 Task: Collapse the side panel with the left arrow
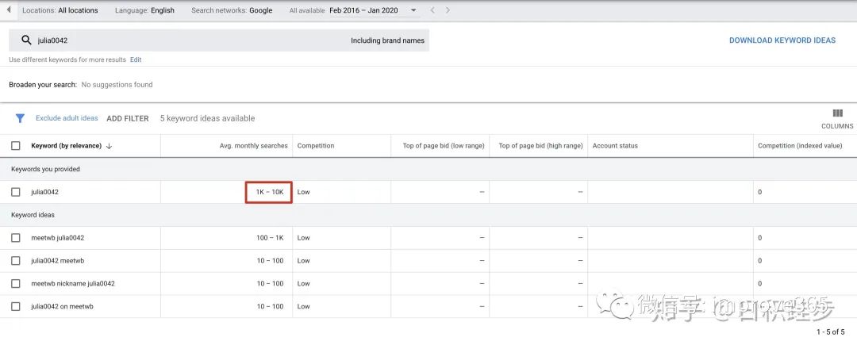click(x=8, y=10)
